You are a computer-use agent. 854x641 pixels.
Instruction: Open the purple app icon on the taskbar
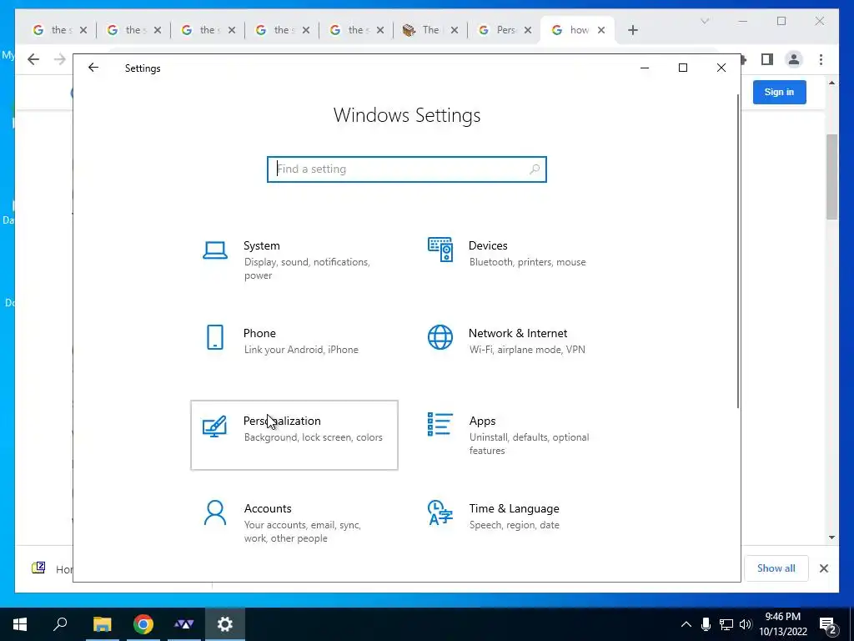point(184,624)
